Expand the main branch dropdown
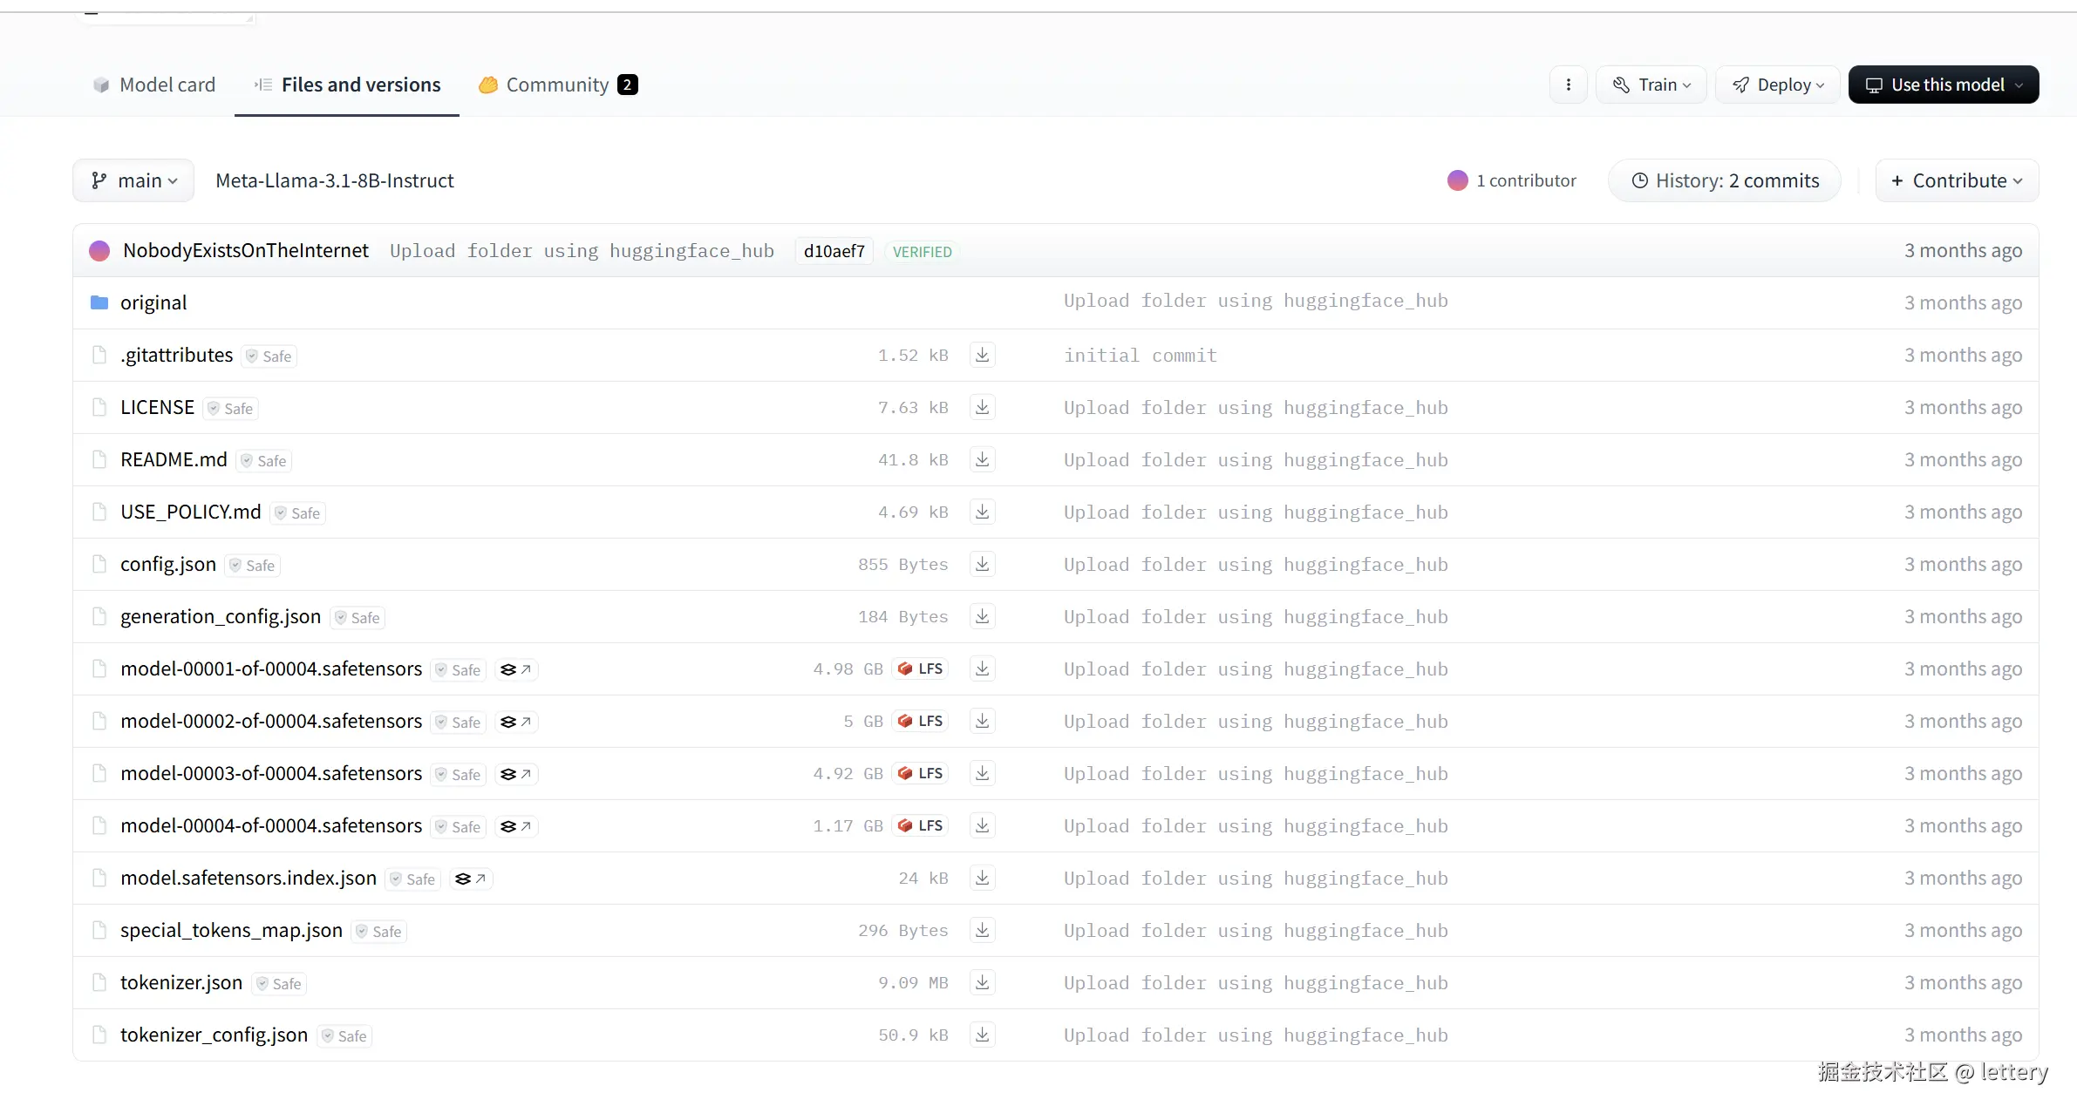Screen dimensions: 2077x1113 [x=133, y=180]
